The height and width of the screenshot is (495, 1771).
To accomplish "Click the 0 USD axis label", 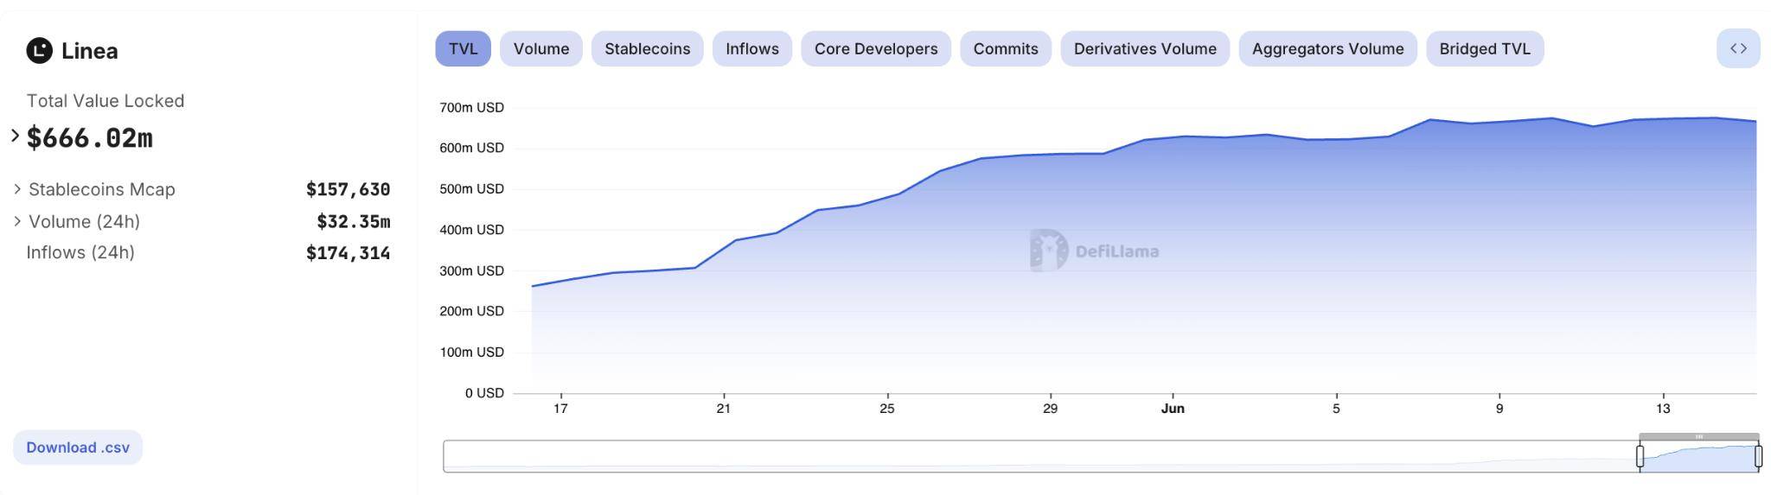I will (x=484, y=393).
